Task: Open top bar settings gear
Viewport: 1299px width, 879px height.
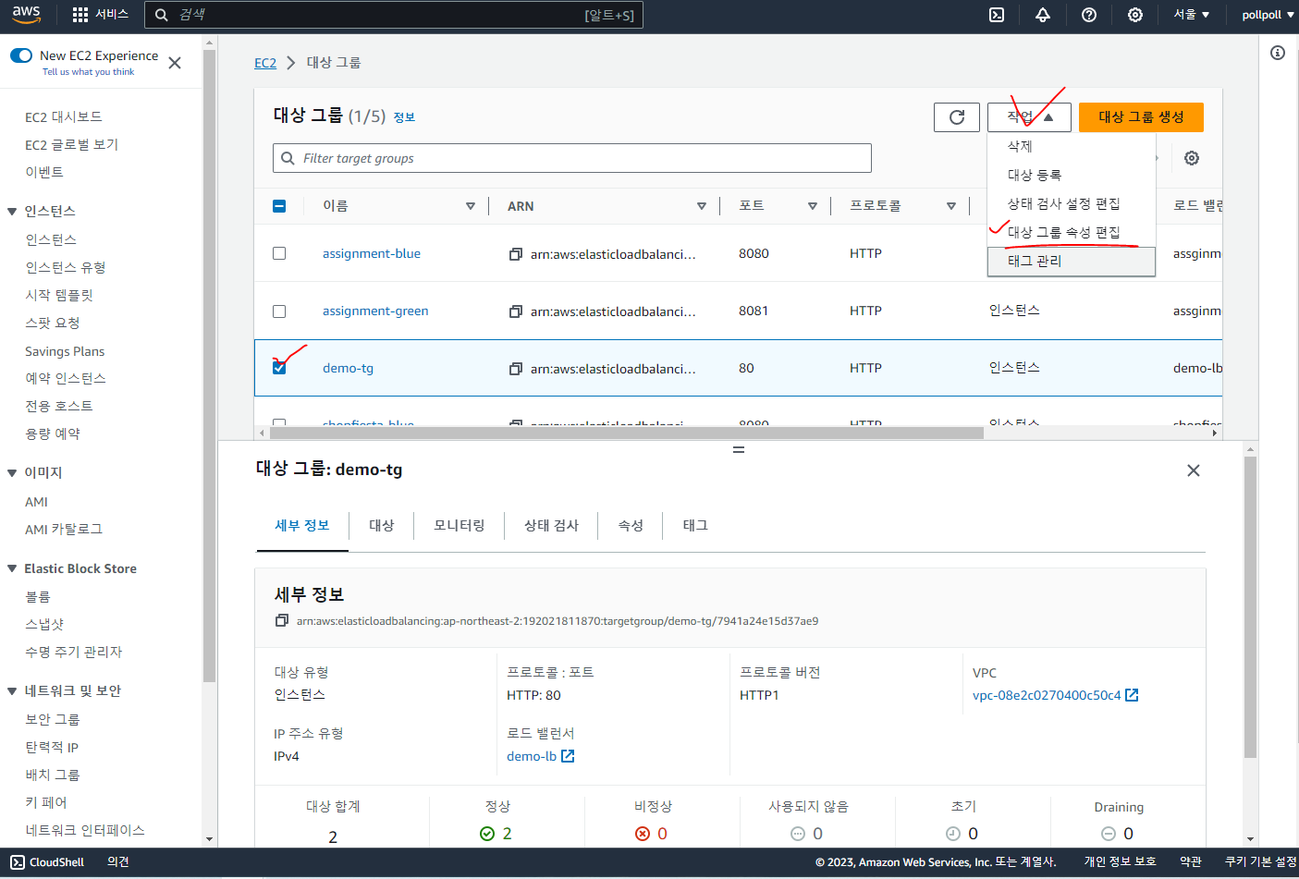Action: point(1135,15)
